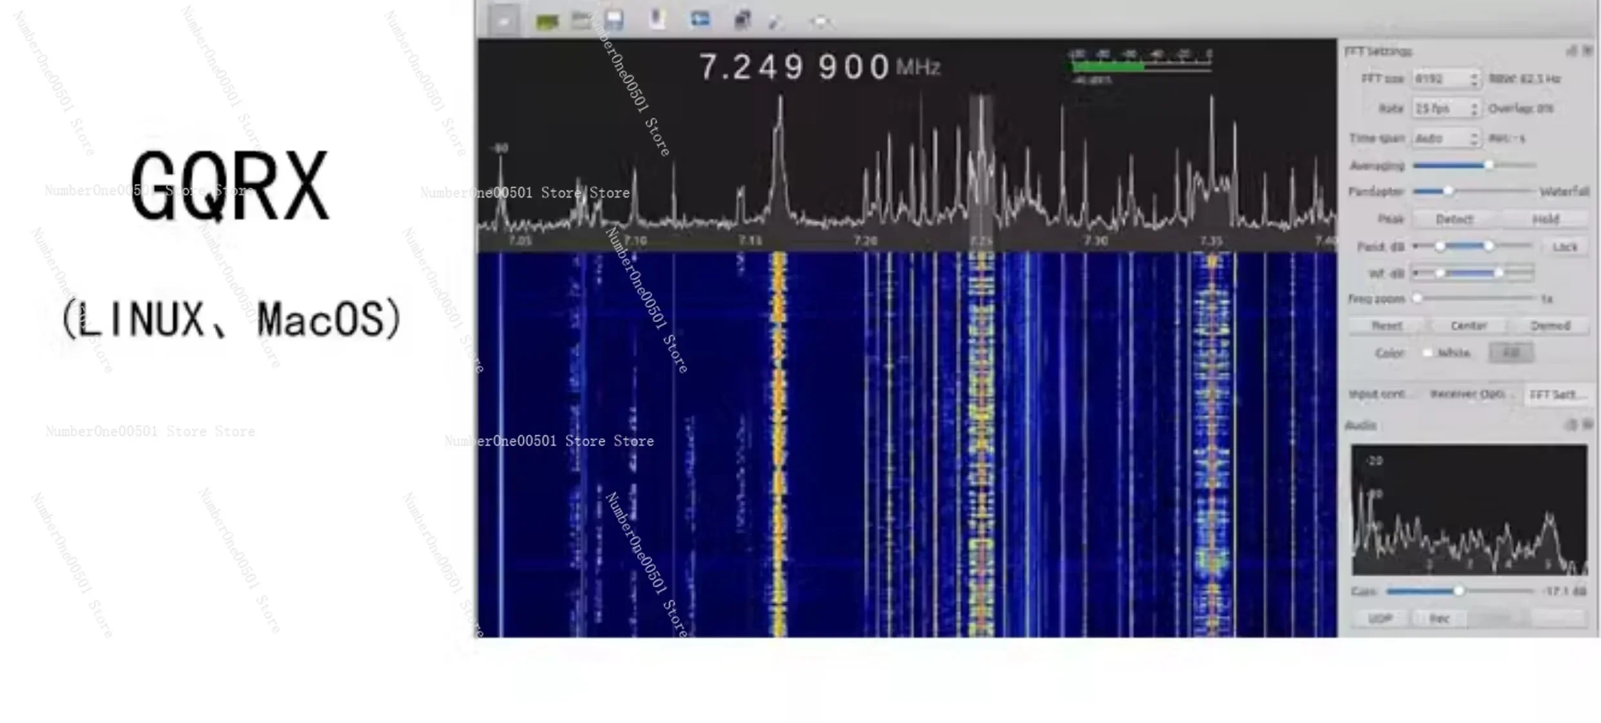Click the Start DSP power button in toolbar
Screen dimensions: 1601x723
coord(504,21)
